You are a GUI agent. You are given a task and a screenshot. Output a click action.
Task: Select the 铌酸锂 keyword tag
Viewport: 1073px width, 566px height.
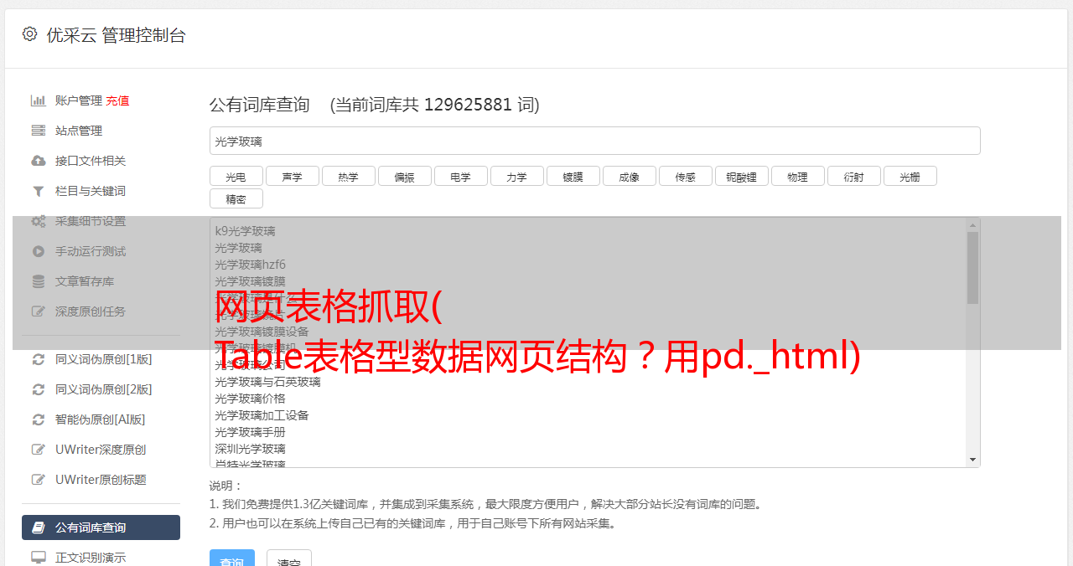click(x=741, y=176)
